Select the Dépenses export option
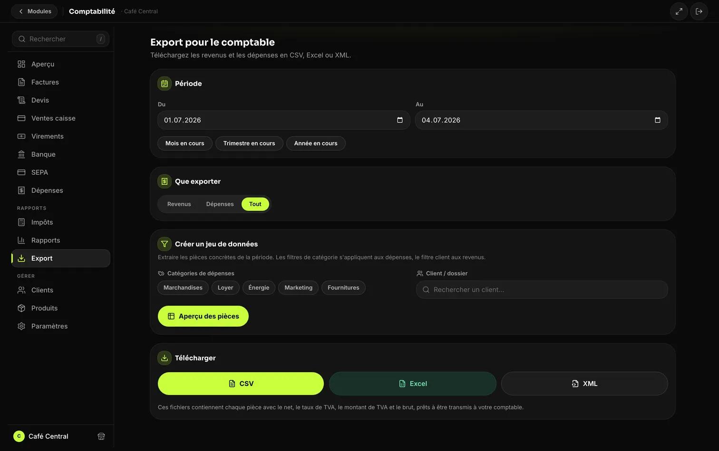This screenshot has width=719, height=451. click(x=220, y=204)
